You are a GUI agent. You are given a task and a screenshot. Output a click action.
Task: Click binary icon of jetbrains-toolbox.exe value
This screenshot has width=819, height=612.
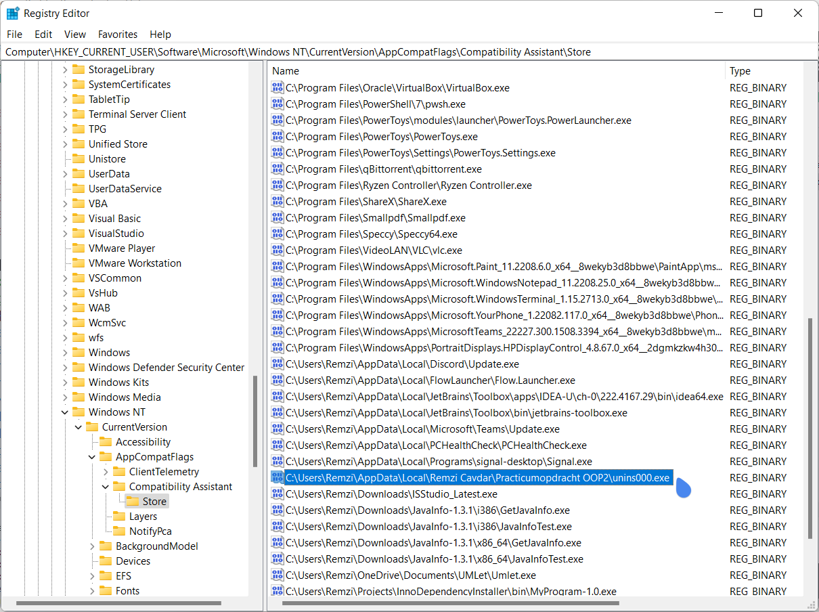click(x=278, y=413)
